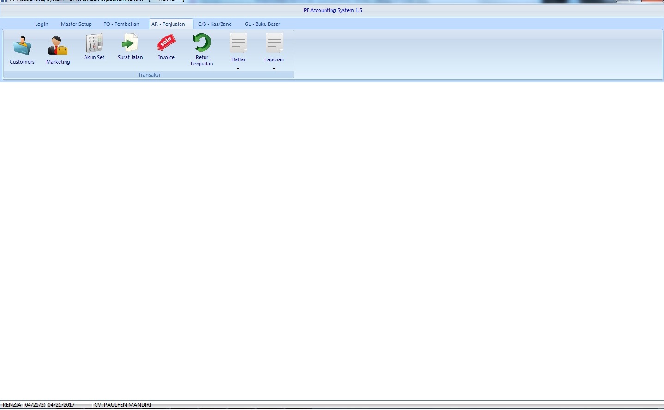
Task: Go to the PO - Pembelian tab
Action: (121, 24)
